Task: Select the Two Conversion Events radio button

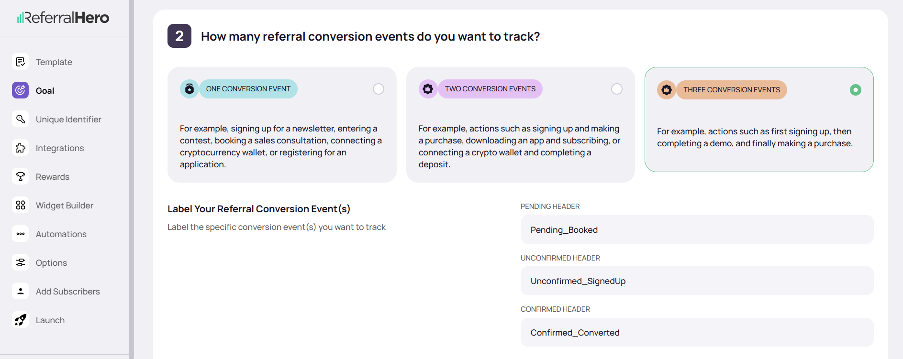Action: [617, 89]
